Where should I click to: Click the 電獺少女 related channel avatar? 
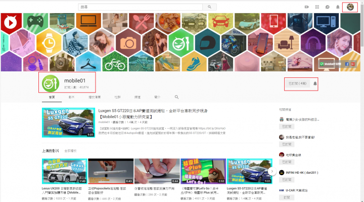(282, 119)
